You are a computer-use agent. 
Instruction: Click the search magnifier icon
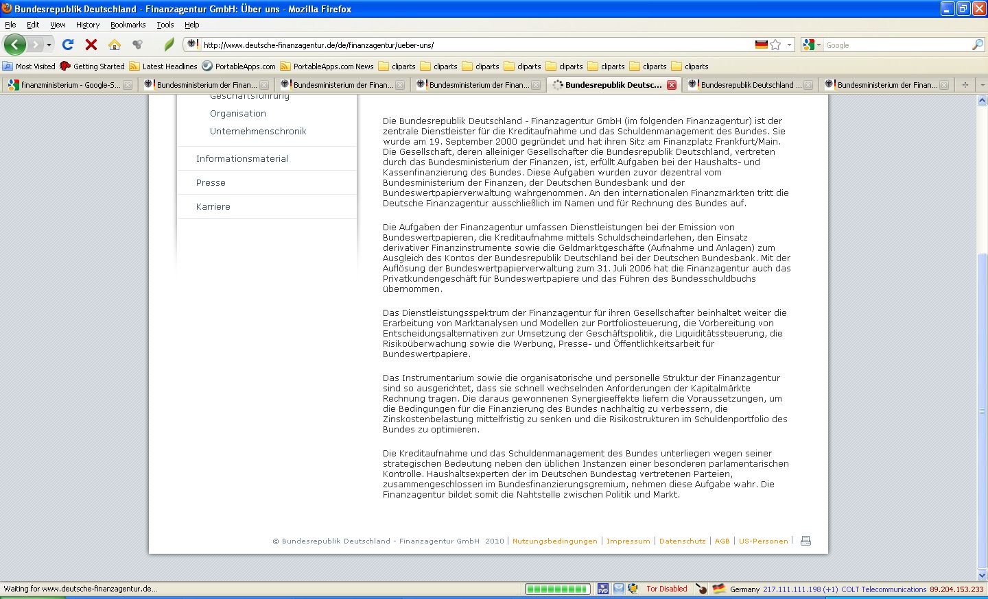point(977,45)
